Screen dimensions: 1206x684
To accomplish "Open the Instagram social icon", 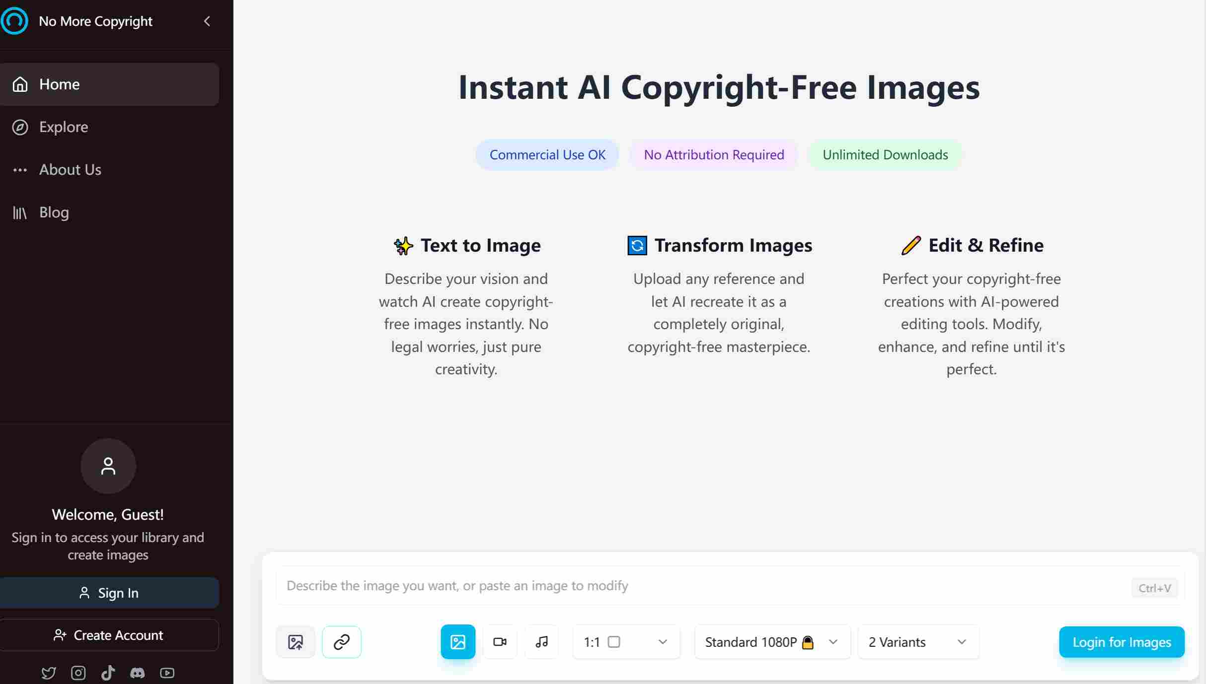I will click(78, 673).
